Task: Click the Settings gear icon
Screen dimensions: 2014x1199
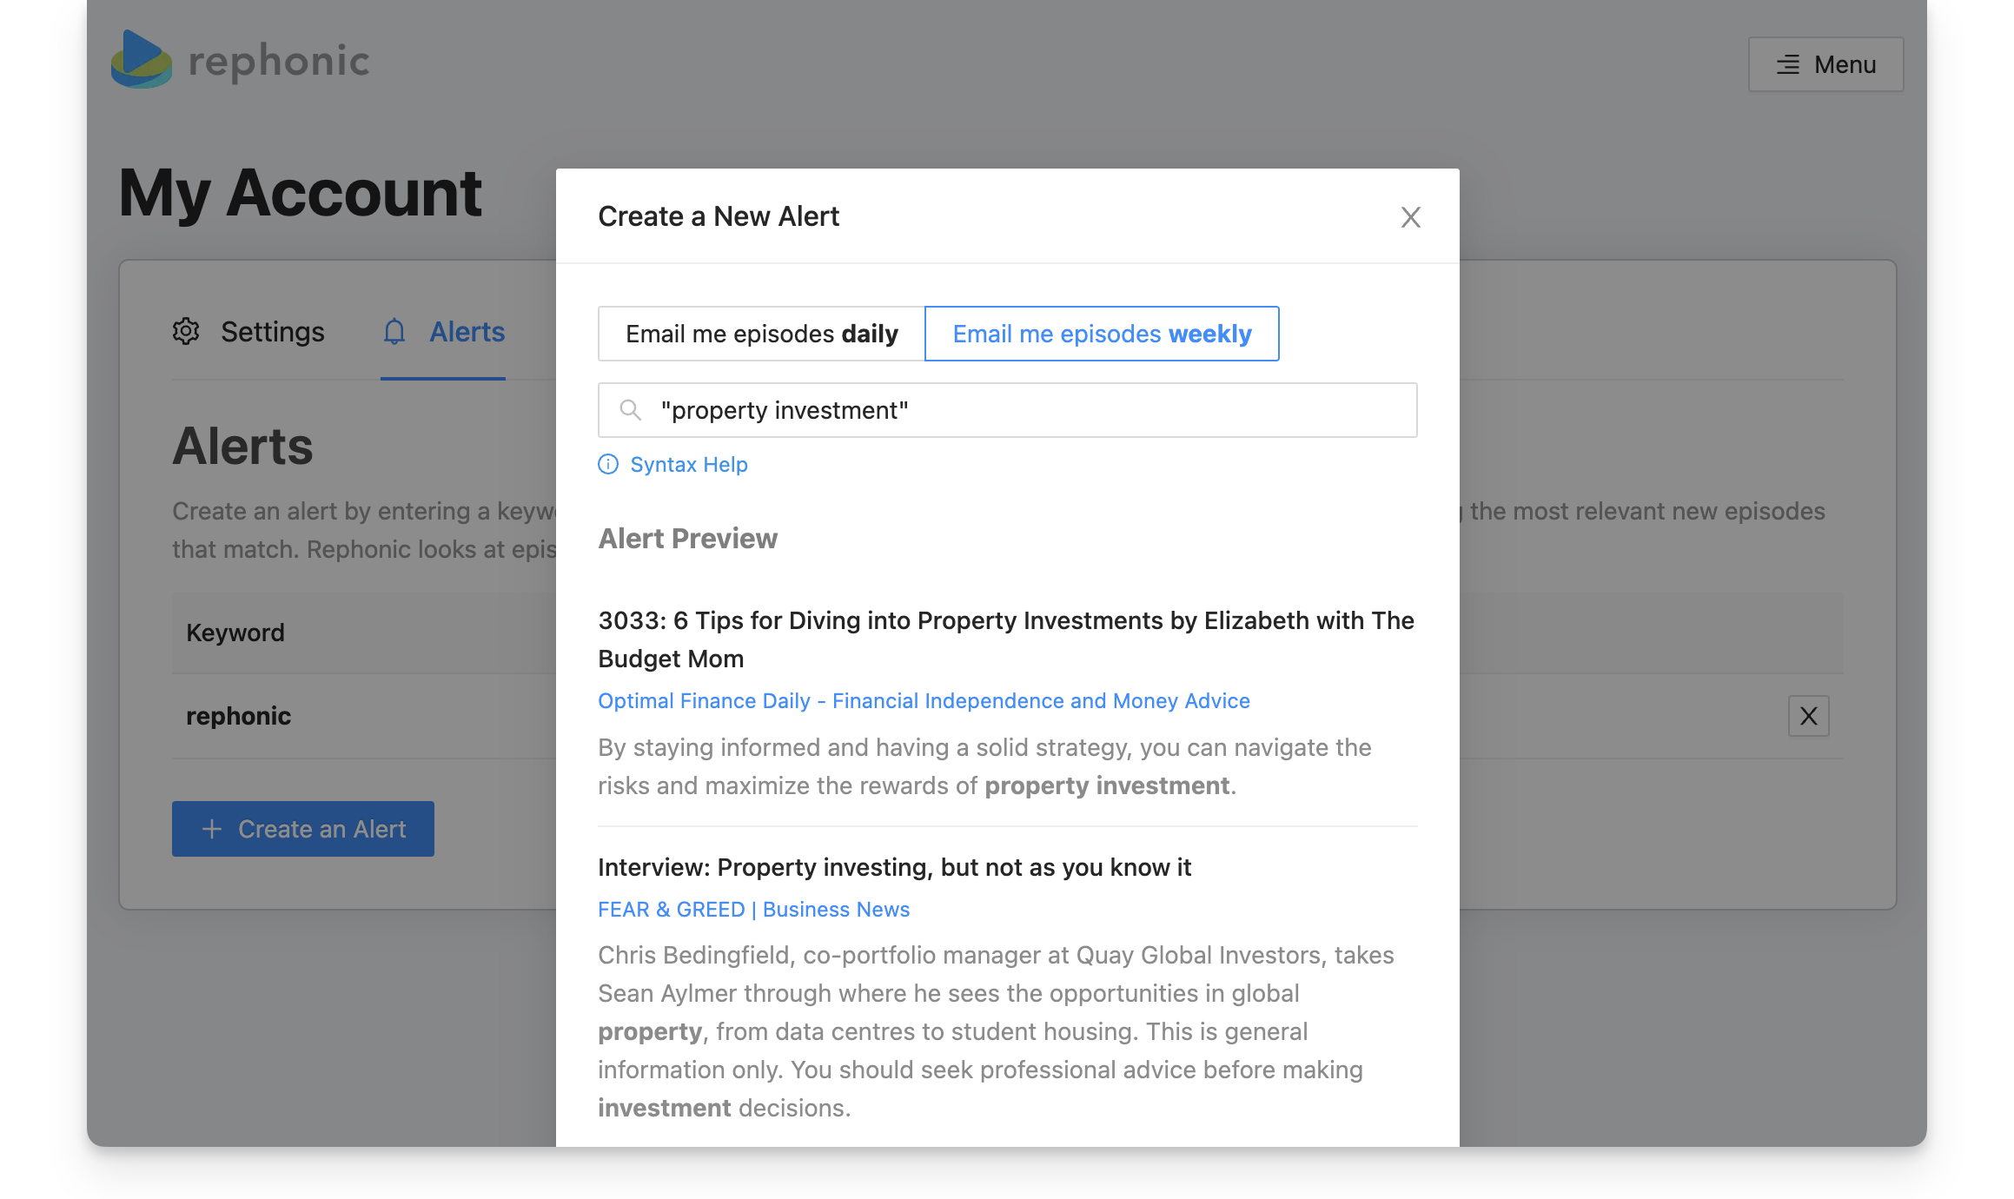Action: tap(186, 331)
